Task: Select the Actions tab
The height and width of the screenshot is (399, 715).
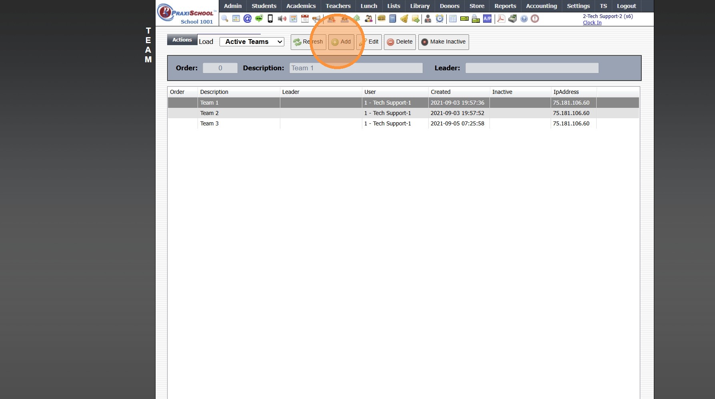Action: pos(182,40)
